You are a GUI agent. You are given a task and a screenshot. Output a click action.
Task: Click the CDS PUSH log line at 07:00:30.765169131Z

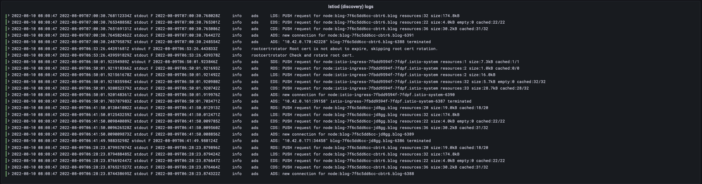(250, 29)
